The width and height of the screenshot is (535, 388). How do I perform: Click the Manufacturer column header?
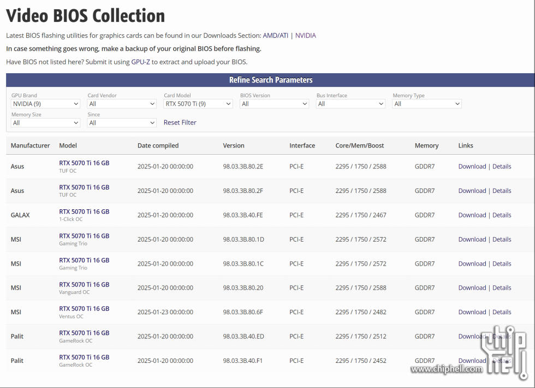30,145
